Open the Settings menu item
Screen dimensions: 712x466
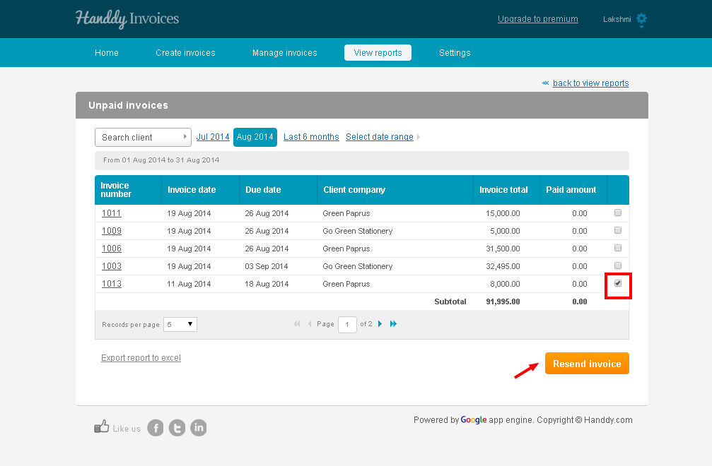click(x=455, y=52)
